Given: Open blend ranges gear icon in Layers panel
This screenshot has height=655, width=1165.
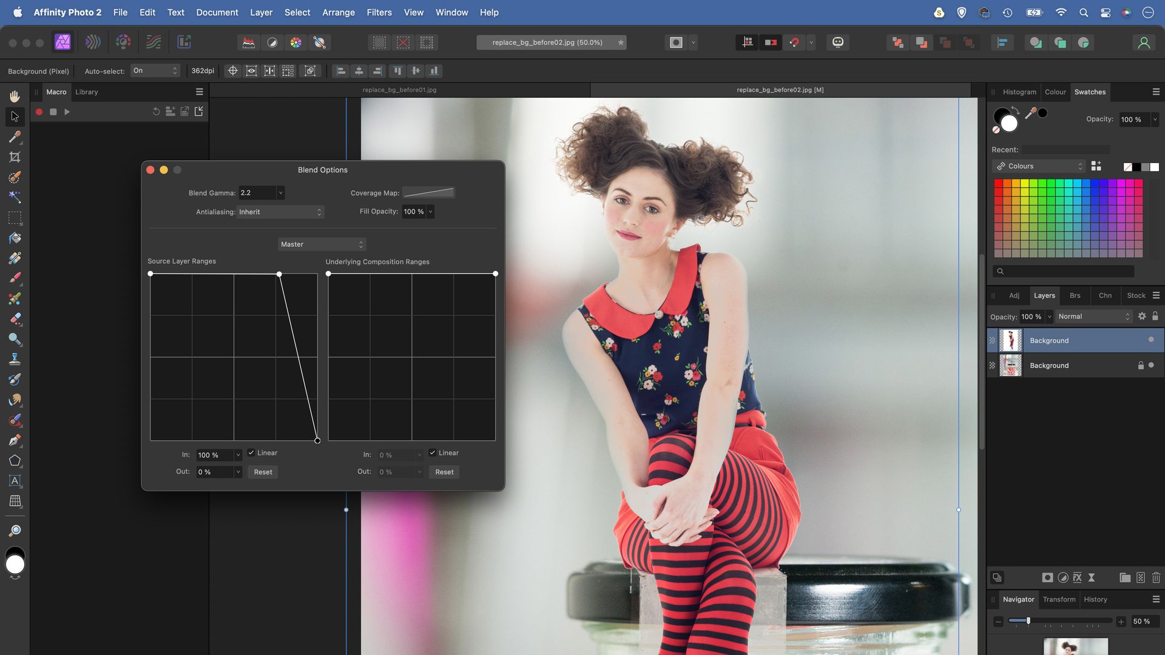Looking at the screenshot, I should (x=1142, y=317).
